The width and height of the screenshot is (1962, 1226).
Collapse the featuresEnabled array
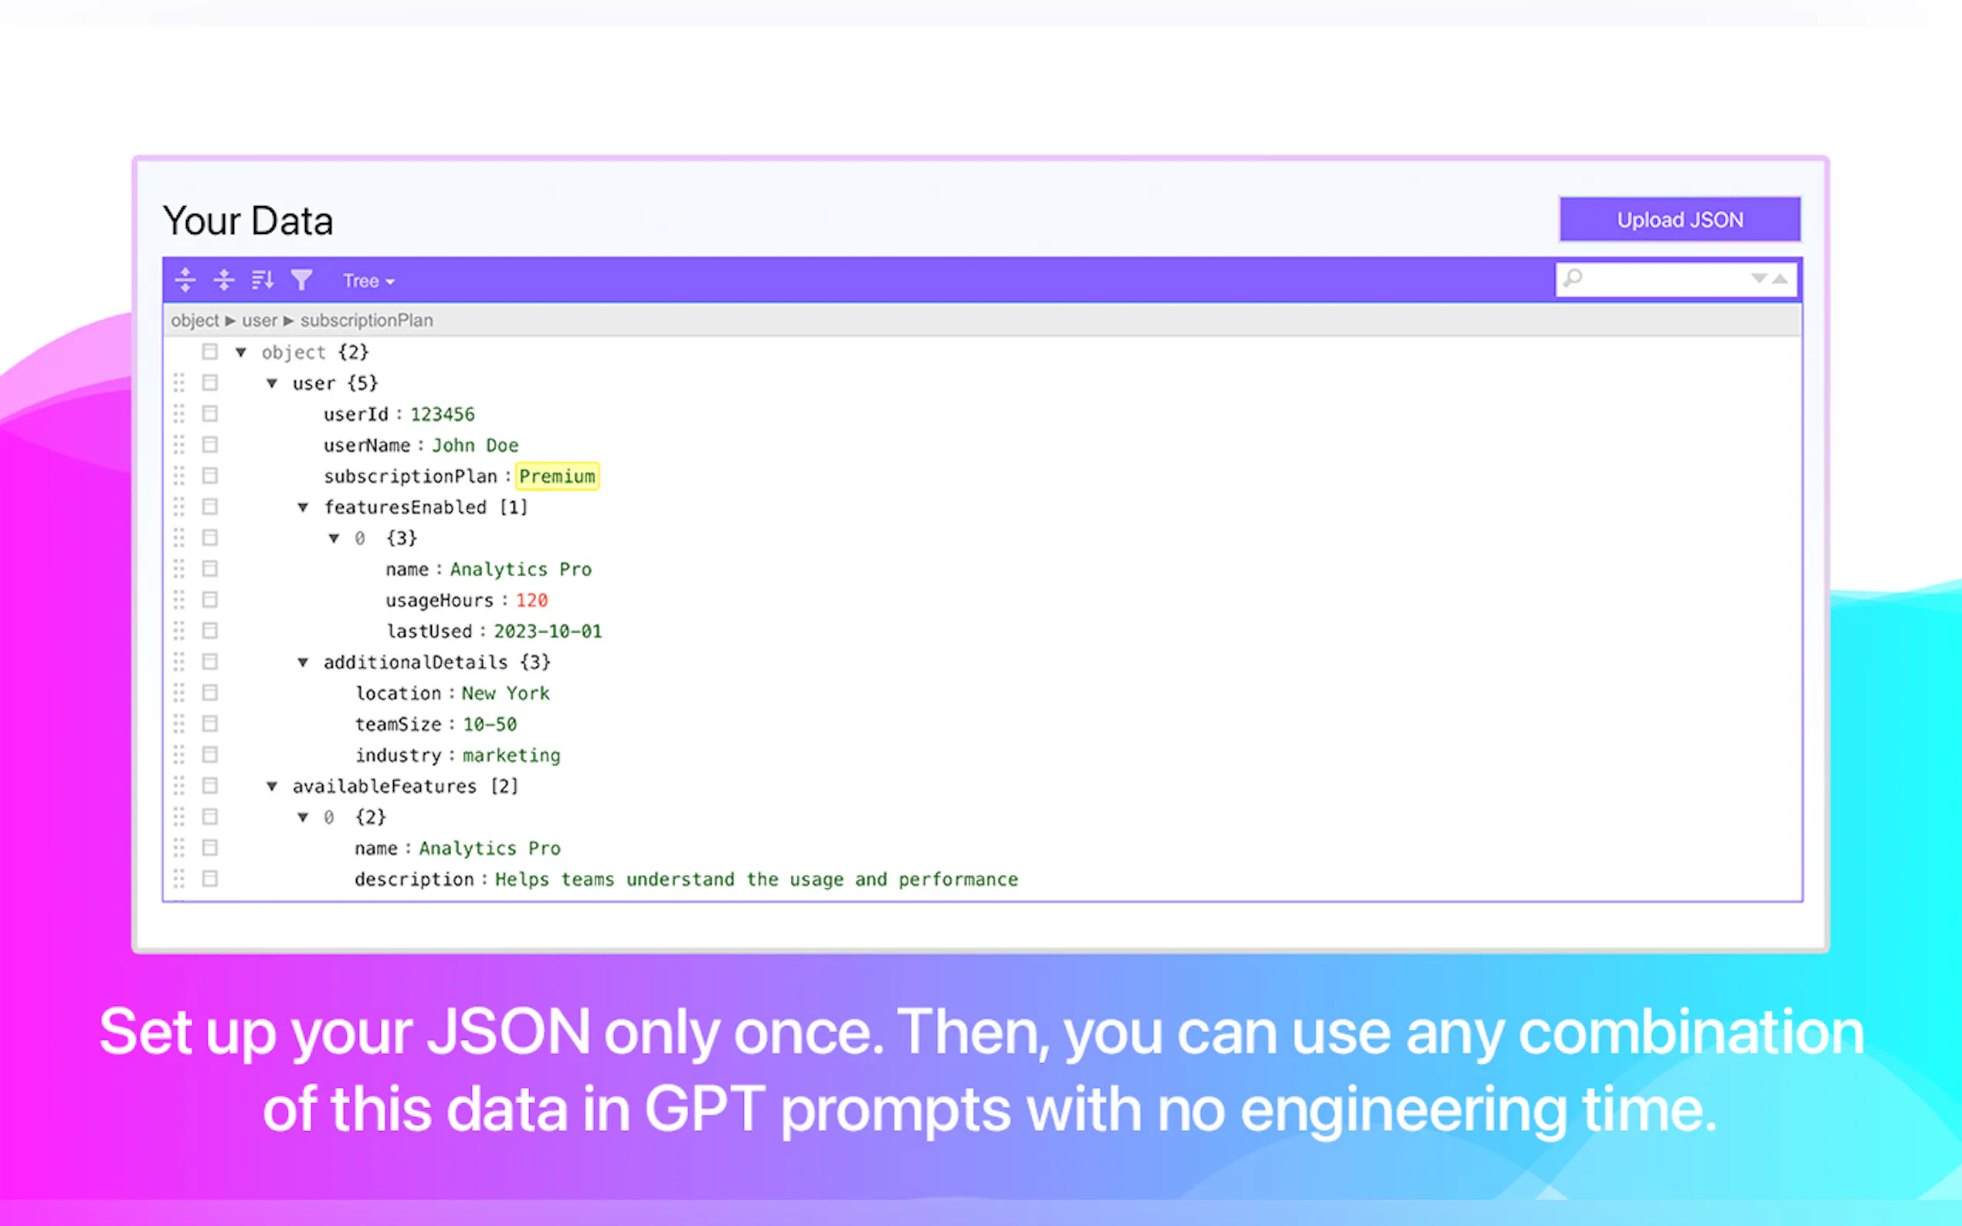click(304, 506)
